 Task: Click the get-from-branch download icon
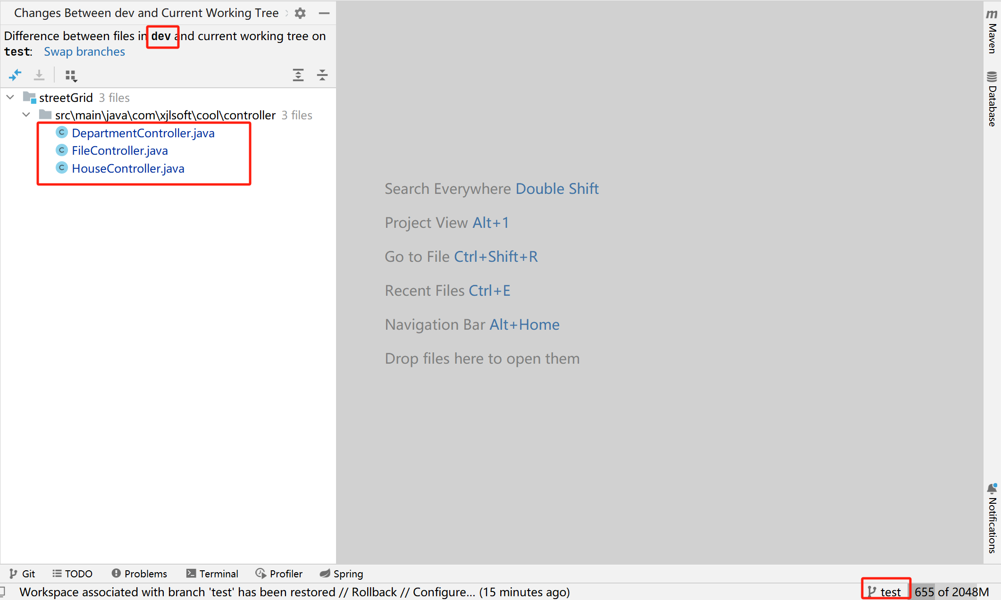point(39,75)
